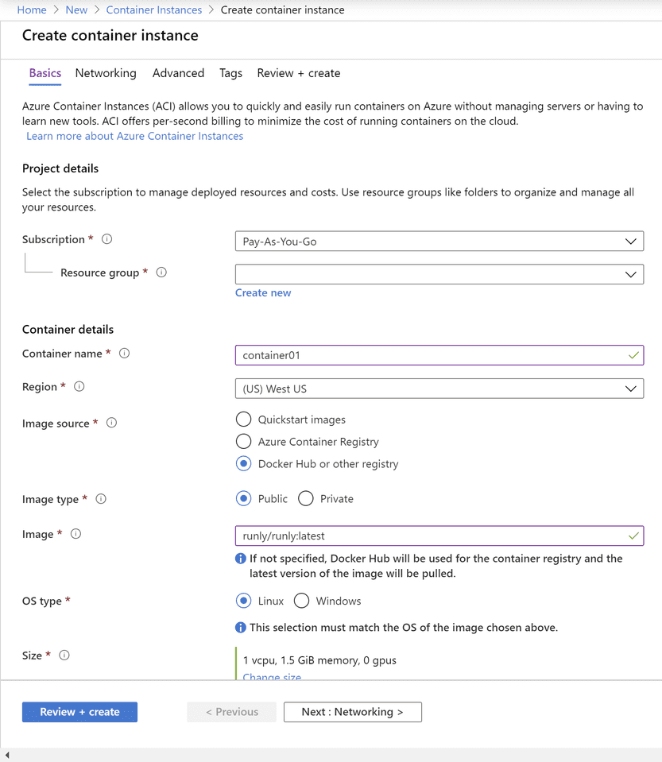Go to the Review + create tab
662x762 pixels.
pyautogui.click(x=299, y=73)
